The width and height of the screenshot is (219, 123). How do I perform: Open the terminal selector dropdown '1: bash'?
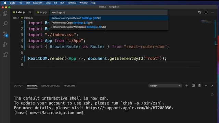(165, 86)
